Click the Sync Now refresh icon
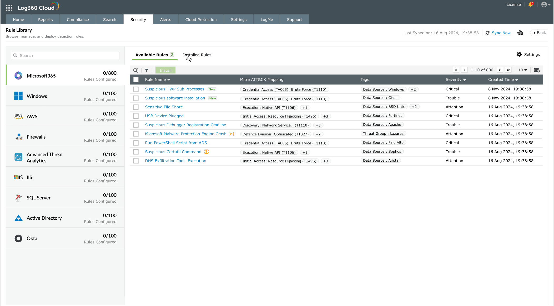The image size is (554, 306). 487,33
